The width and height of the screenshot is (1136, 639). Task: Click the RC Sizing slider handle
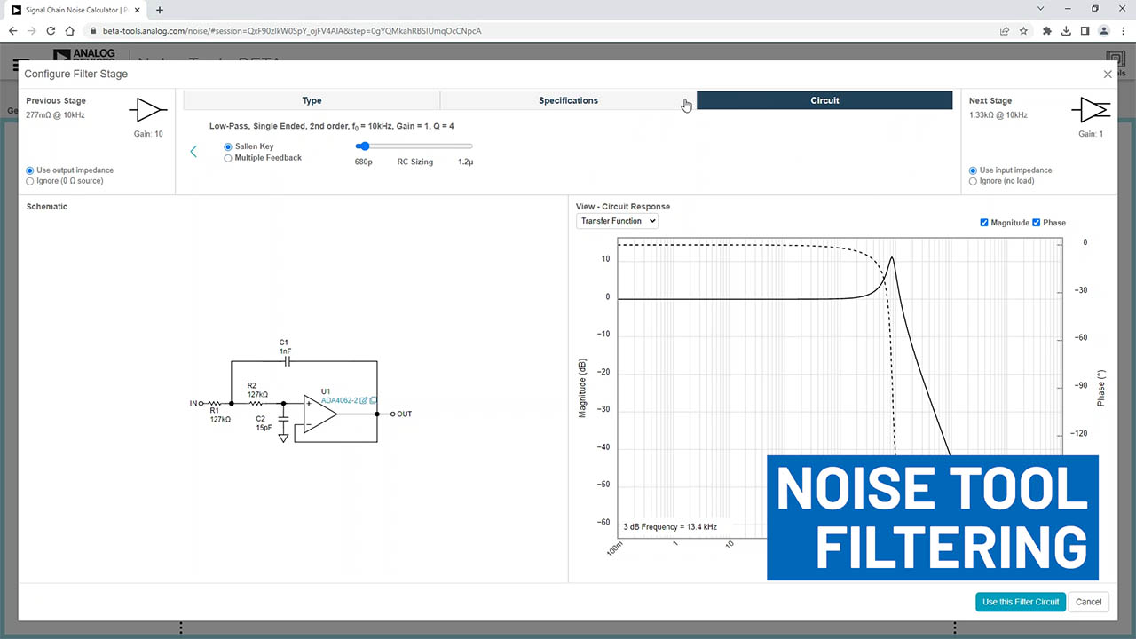click(x=362, y=146)
